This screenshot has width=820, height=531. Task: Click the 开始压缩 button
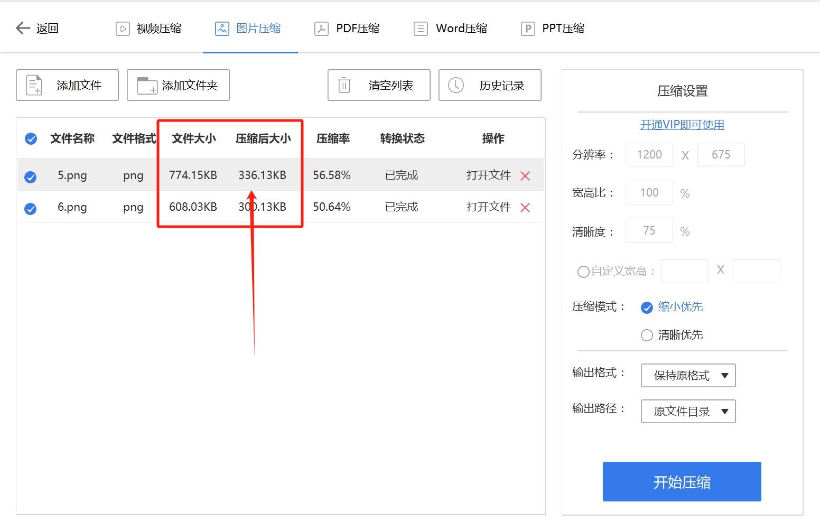coord(682,481)
